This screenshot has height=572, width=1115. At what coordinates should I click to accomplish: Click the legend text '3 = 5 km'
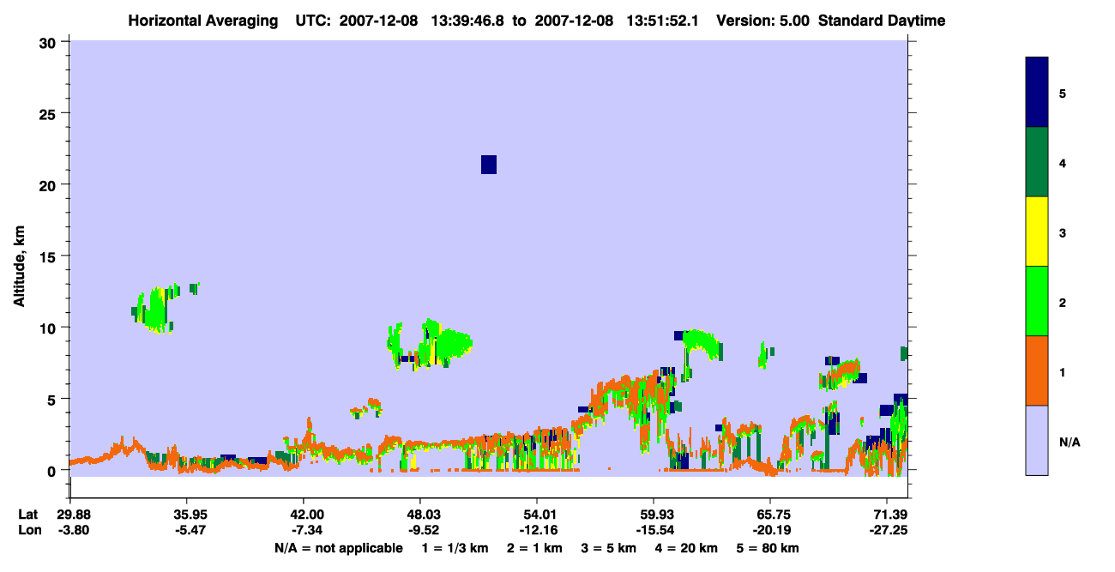609,548
